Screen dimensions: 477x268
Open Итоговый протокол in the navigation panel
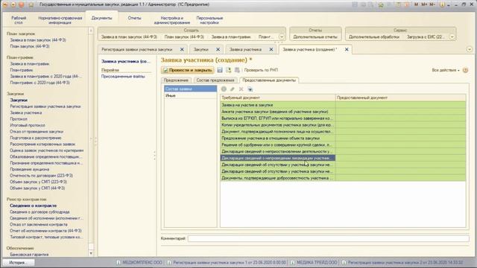28,125
